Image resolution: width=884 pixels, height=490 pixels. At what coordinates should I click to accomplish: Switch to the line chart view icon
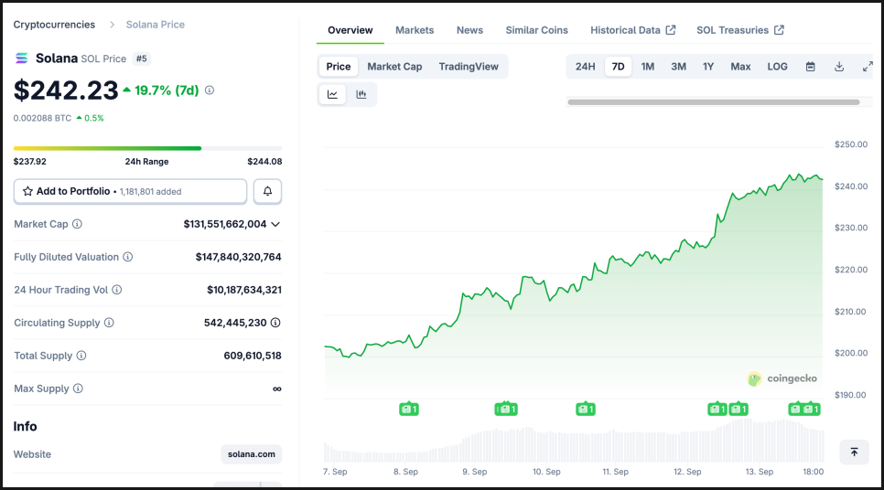[x=332, y=95]
